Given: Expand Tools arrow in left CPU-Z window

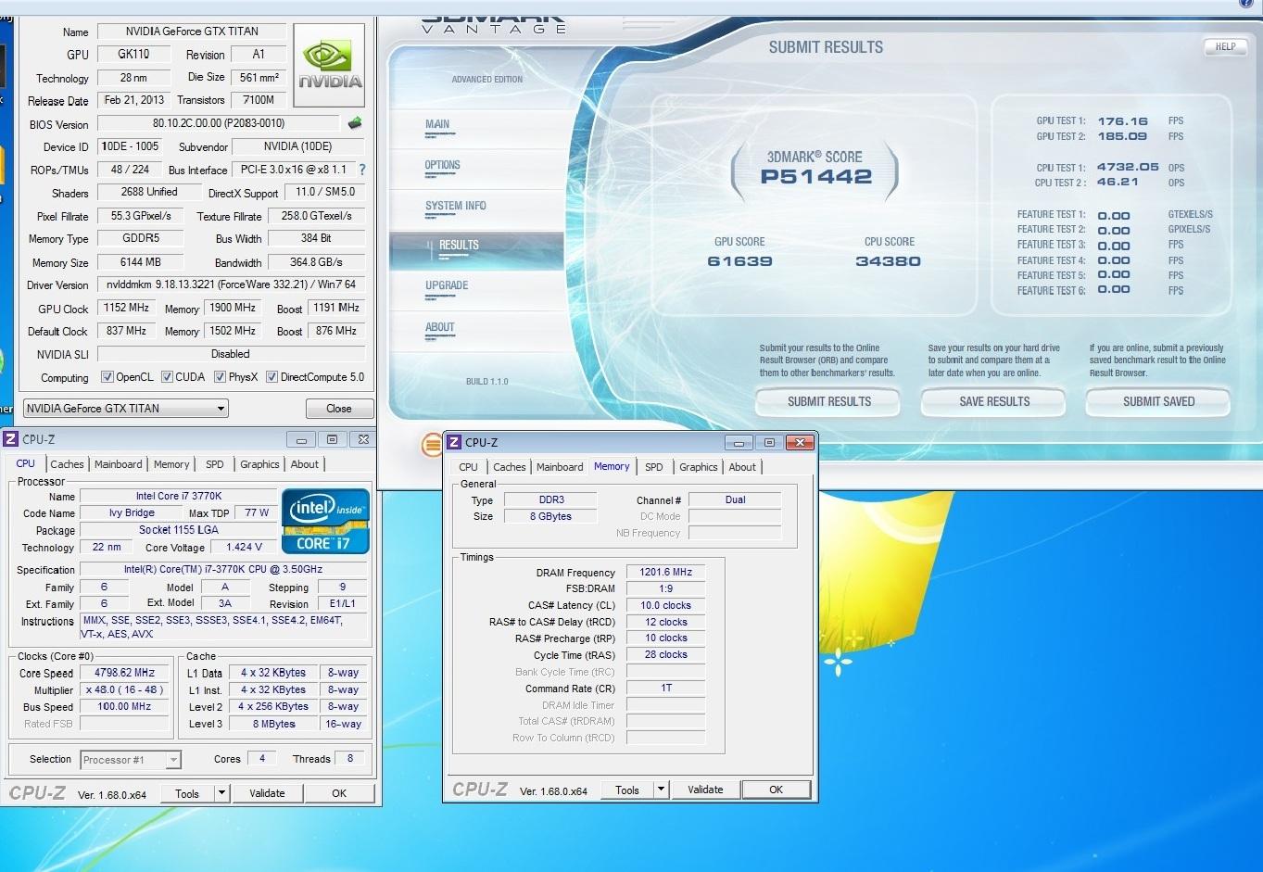Looking at the screenshot, I should [x=221, y=793].
